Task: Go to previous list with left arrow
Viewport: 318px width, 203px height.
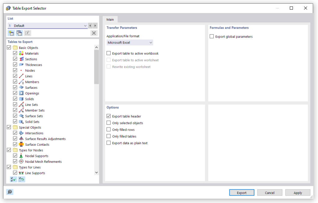Action: tap(90, 26)
